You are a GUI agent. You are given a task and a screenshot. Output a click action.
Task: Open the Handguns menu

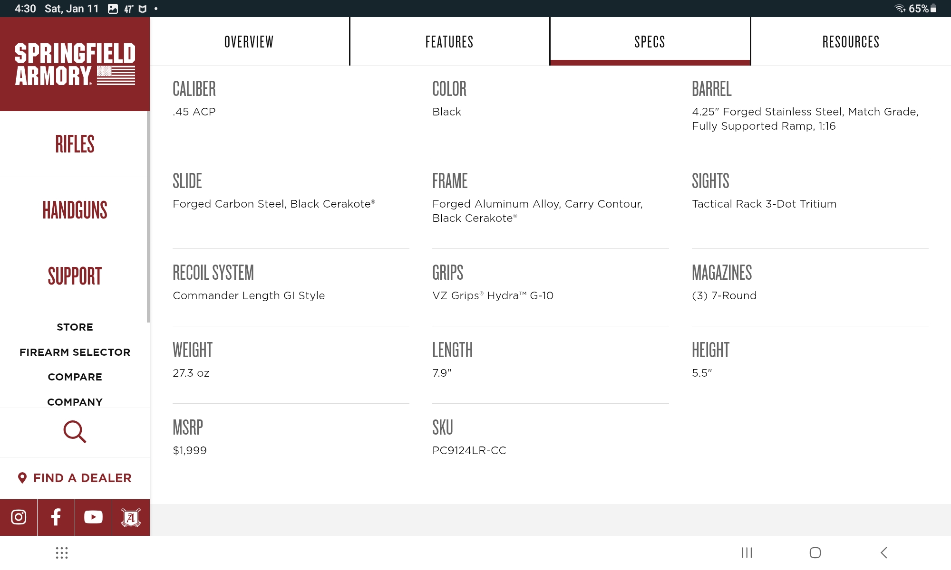pyautogui.click(x=75, y=210)
